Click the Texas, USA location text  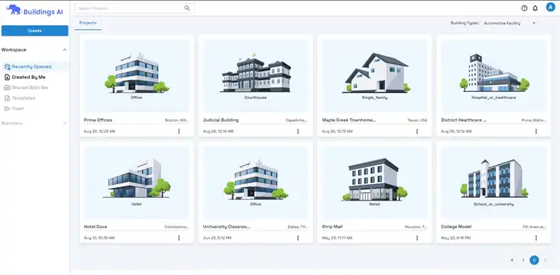pos(417,121)
